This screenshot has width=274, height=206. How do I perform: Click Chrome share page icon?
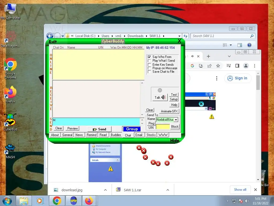tap(209, 66)
